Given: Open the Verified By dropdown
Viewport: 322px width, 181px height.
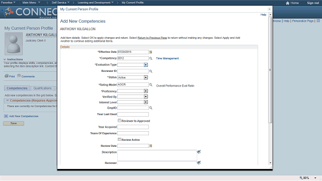Looking at the screenshot, I should (x=145, y=97).
